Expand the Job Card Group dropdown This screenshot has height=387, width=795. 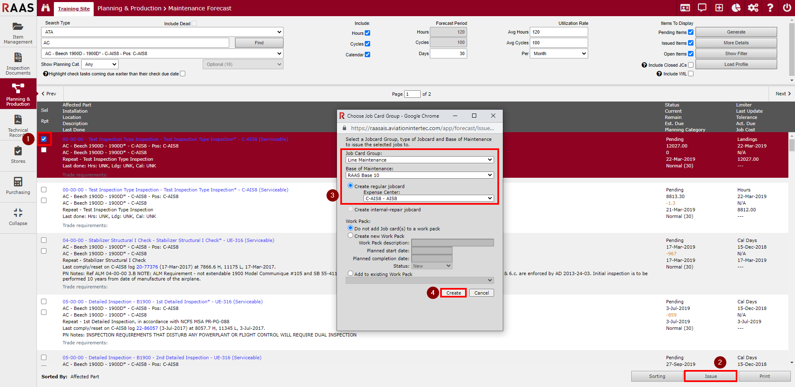[x=419, y=160]
